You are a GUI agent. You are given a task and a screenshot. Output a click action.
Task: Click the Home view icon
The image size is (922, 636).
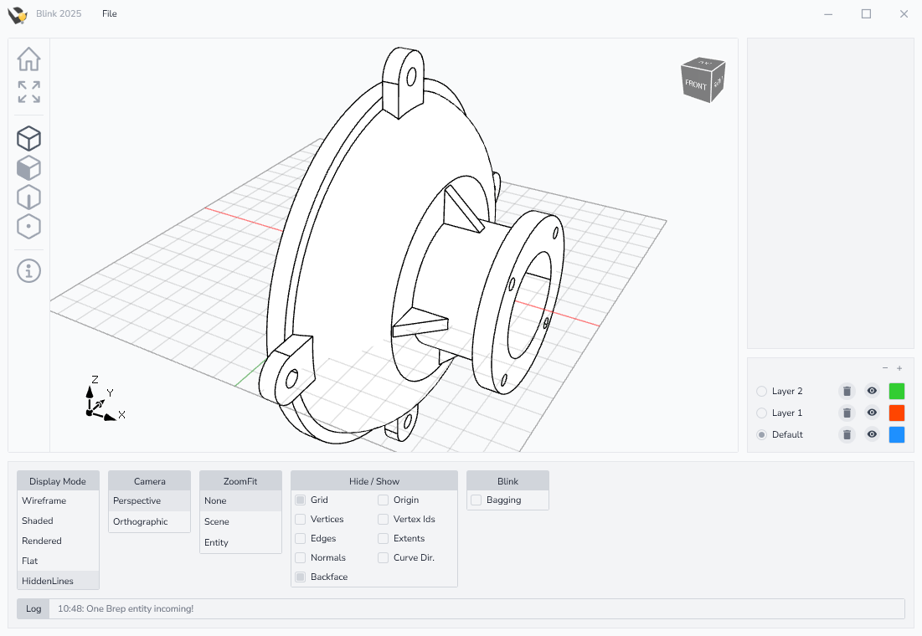[28, 59]
